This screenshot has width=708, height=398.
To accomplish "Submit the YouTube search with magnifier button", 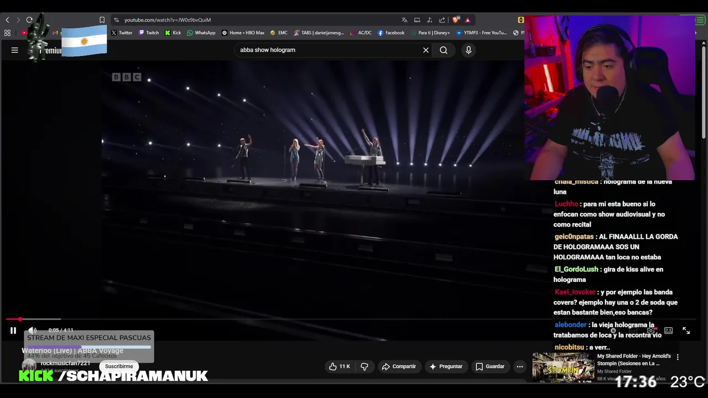I will (444, 50).
